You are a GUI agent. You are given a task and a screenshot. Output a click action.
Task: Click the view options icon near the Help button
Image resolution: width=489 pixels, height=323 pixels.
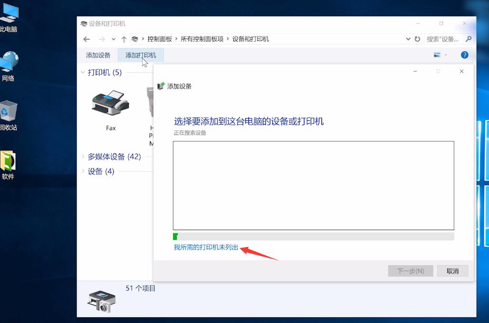coord(437,54)
